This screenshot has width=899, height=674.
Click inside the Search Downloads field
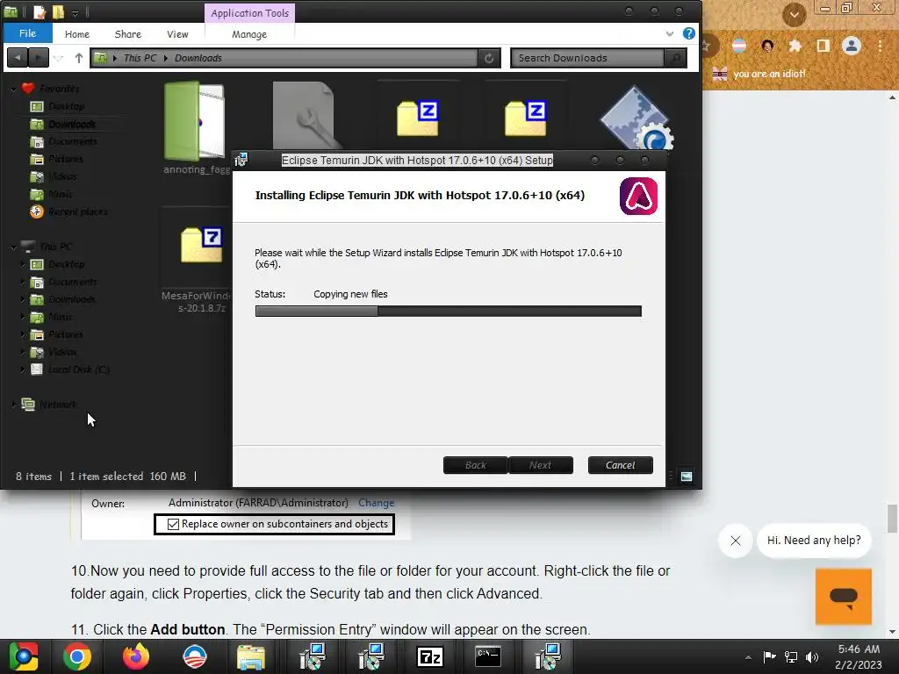[x=587, y=58]
